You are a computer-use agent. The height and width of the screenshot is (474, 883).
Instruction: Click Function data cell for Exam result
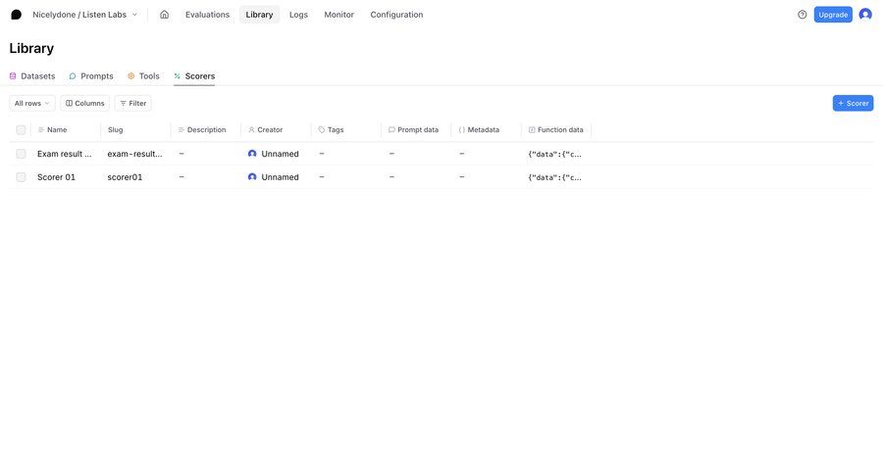(554, 154)
